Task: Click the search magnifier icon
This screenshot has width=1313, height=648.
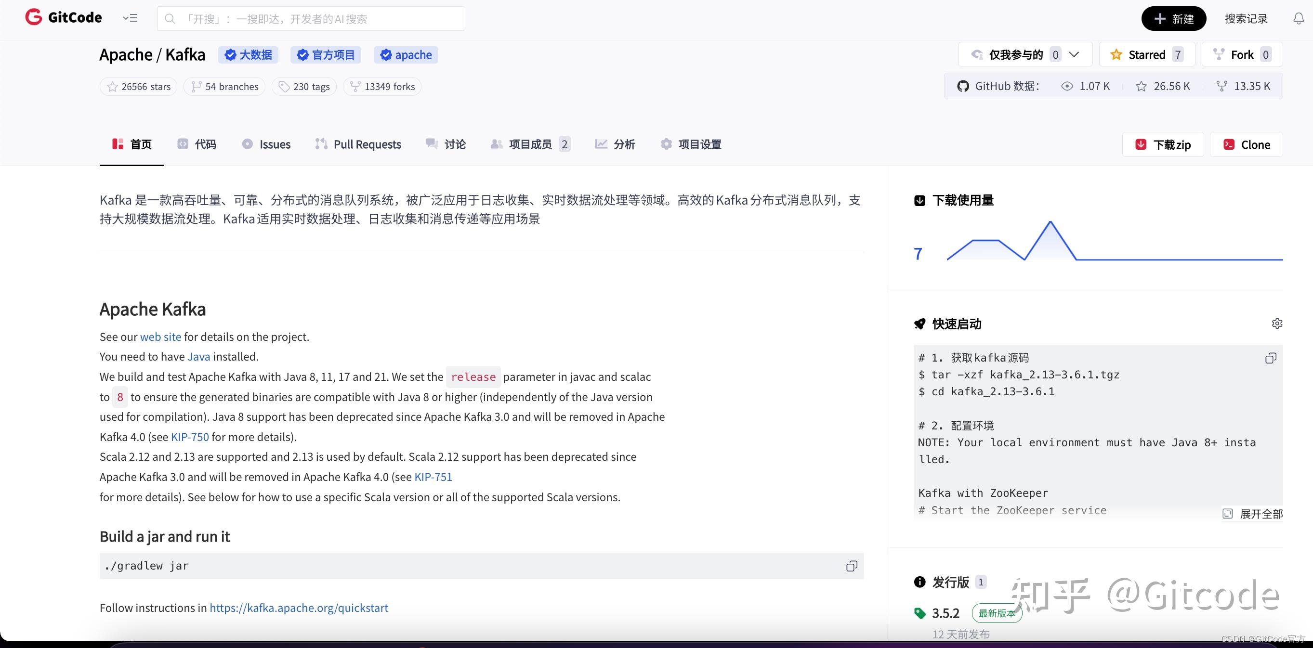Action: [170, 18]
